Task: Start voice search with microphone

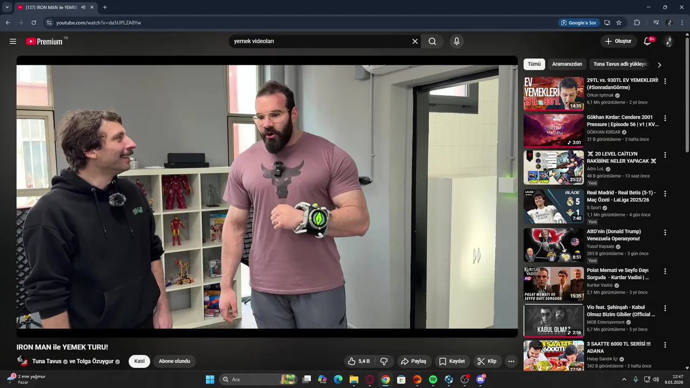Action: coord(457,41)
